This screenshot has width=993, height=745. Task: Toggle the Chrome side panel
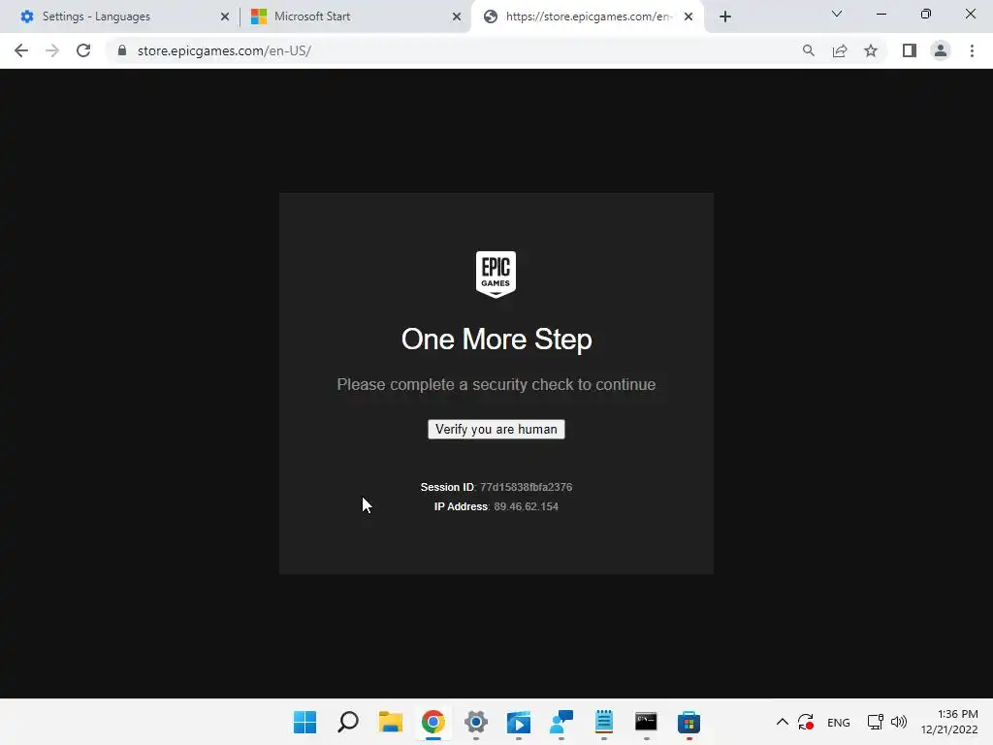910,50
